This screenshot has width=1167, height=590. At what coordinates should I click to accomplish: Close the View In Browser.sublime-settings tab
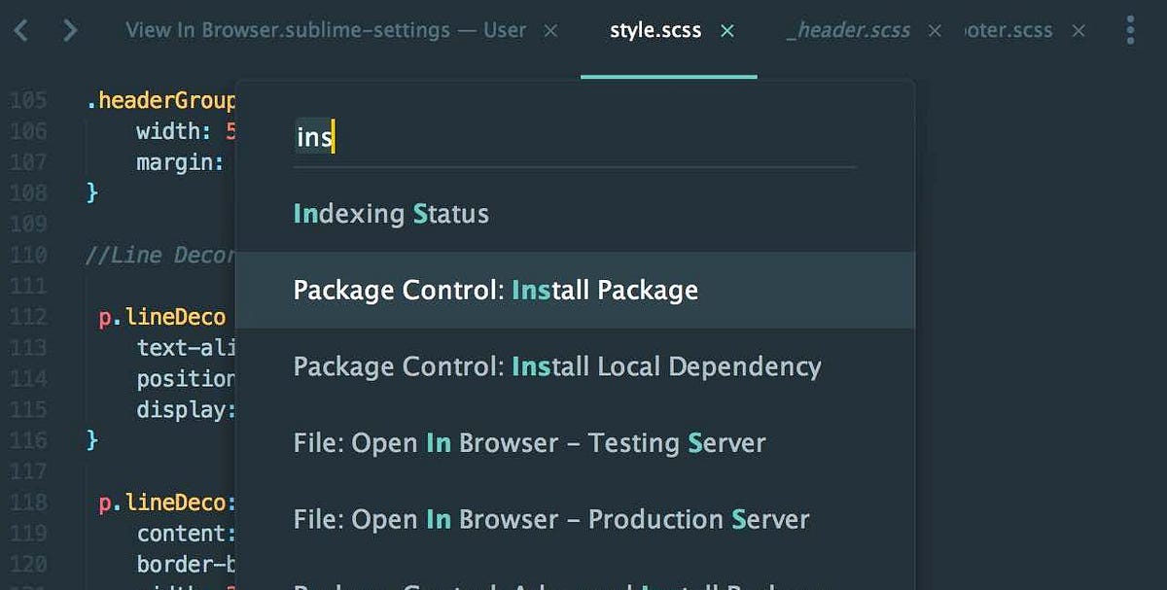tap(550, 30)
